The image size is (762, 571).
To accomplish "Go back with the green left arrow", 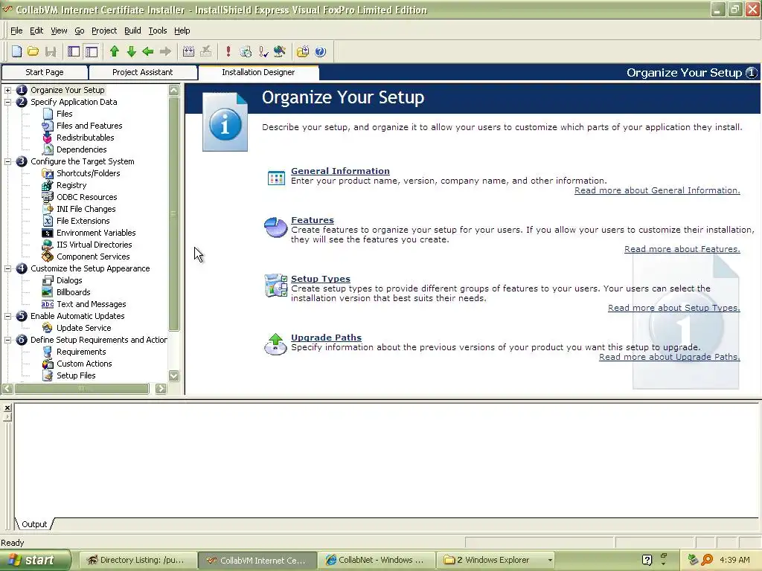I will click(148, 51).
